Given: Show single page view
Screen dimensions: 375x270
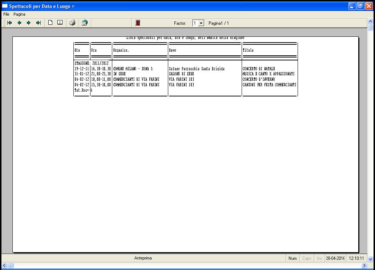Looking at the screenshot, I should click(x=50, y=23).
